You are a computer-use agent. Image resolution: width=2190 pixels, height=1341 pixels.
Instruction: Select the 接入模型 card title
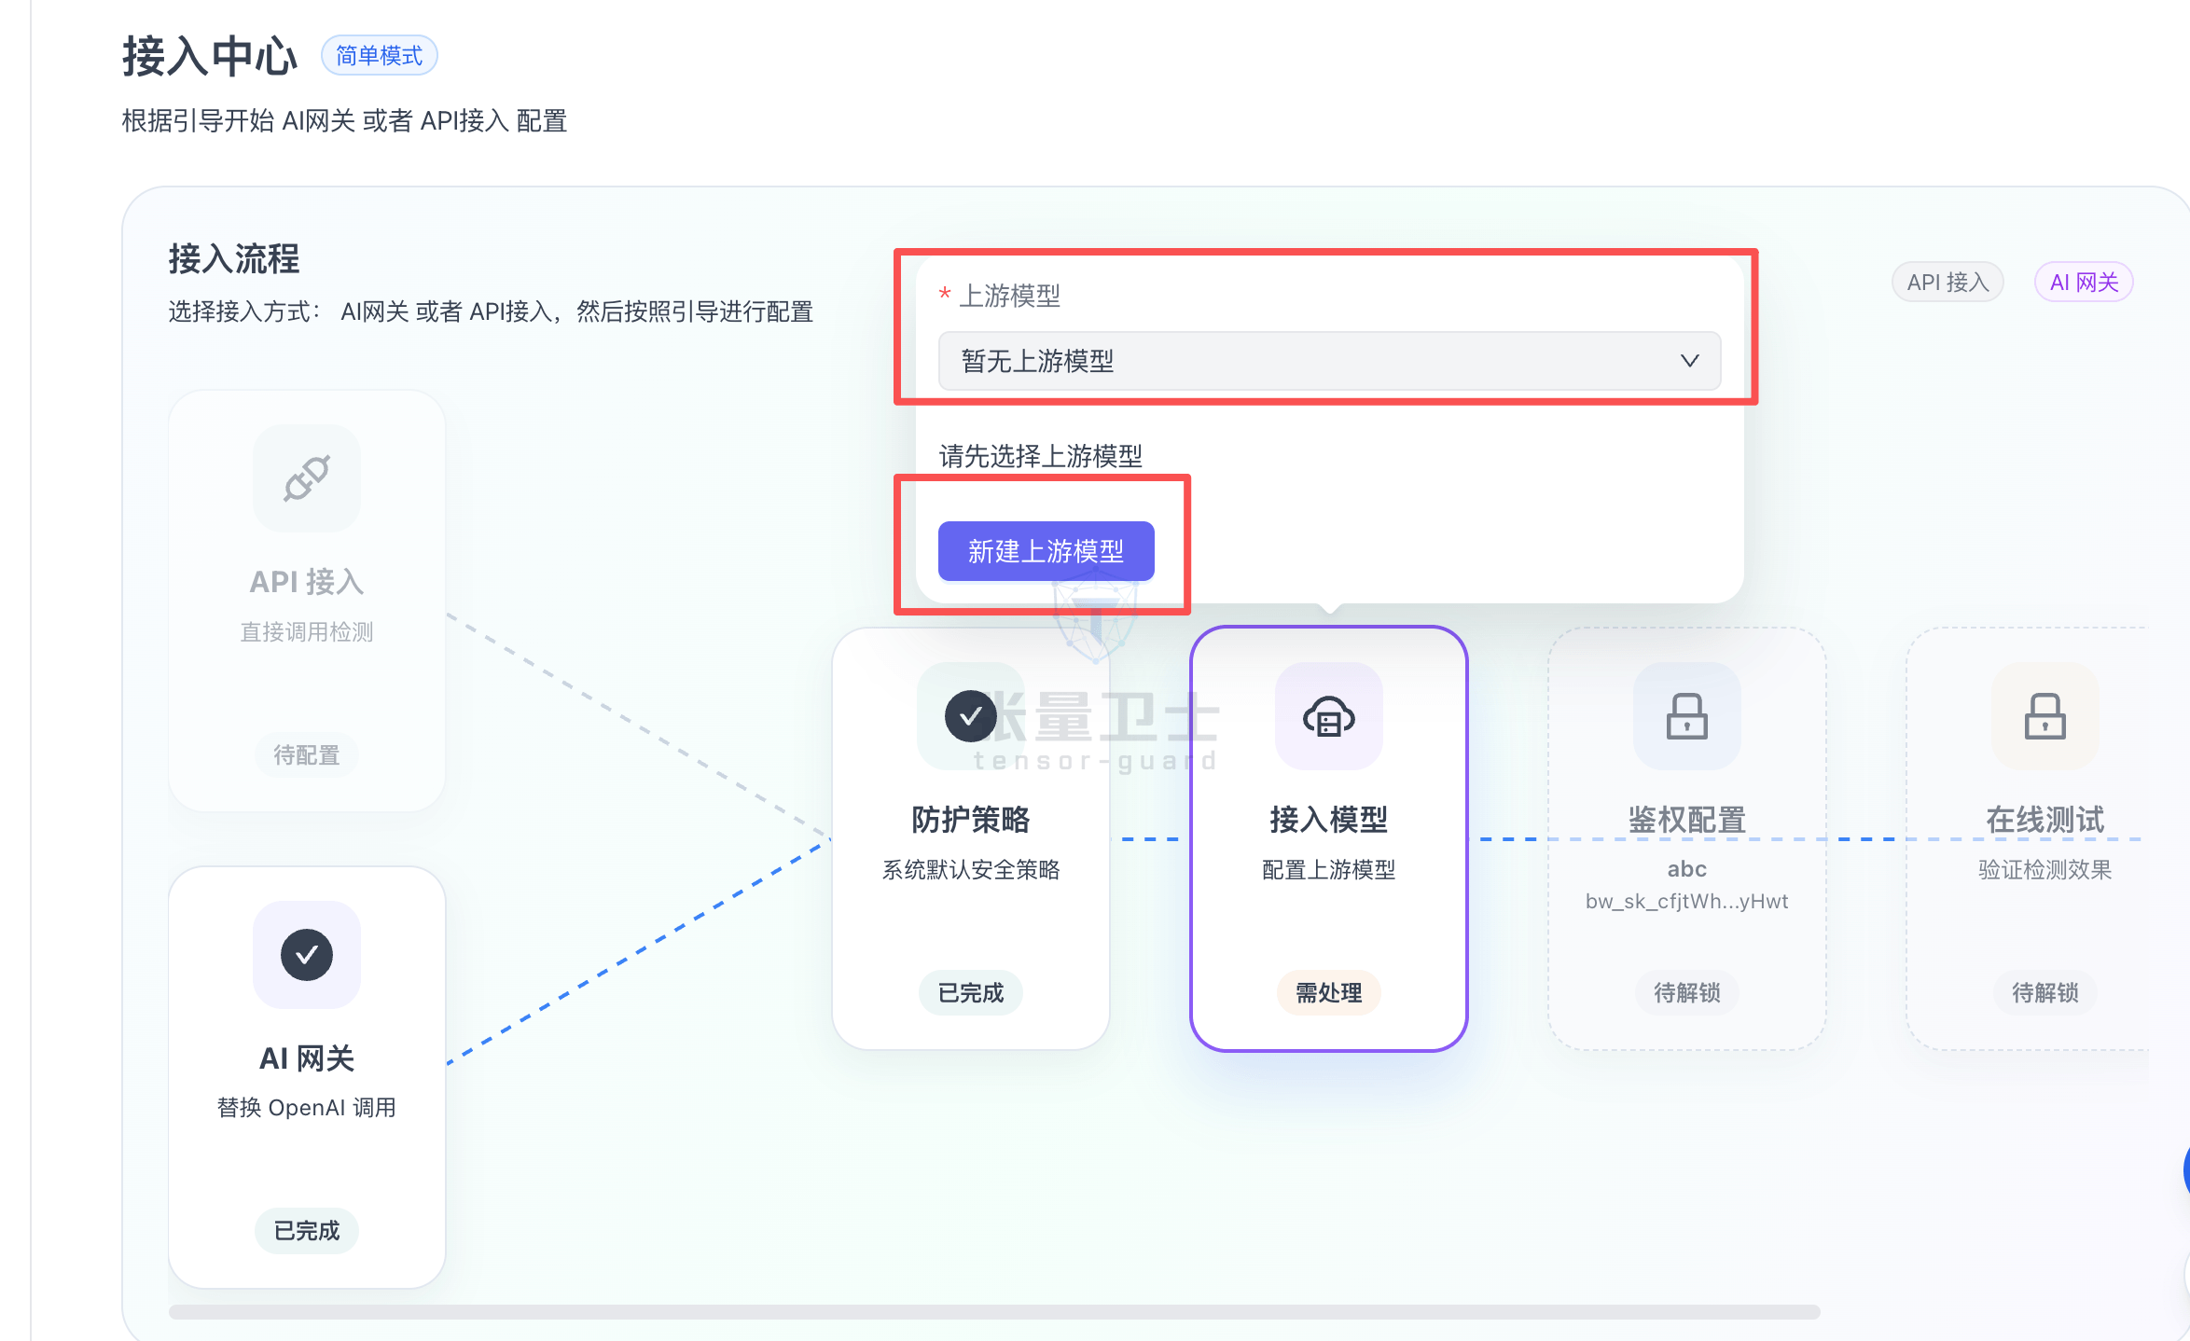pos(1329,820)
